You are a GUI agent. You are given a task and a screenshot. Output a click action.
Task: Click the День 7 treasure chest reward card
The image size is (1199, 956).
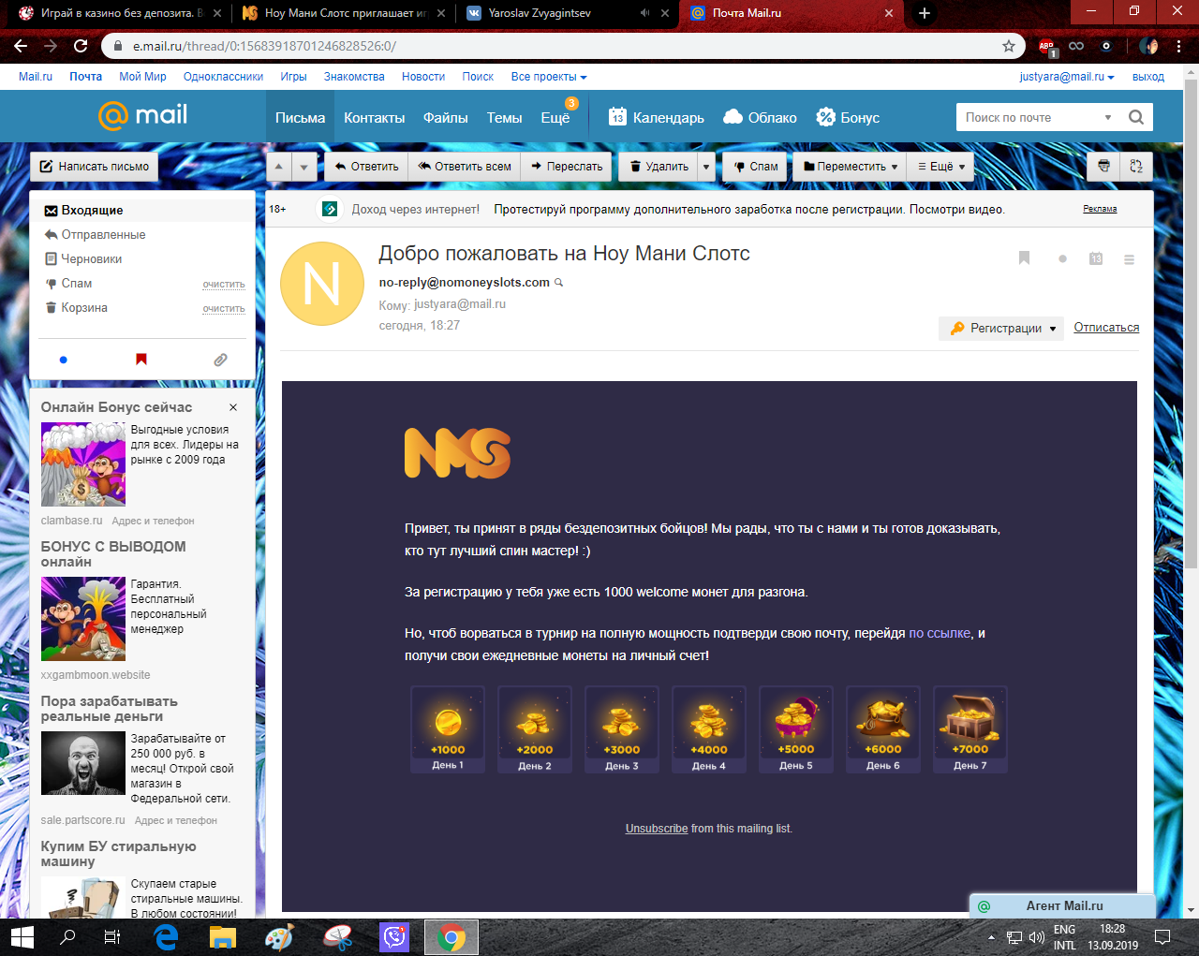(x=970, y=728)
